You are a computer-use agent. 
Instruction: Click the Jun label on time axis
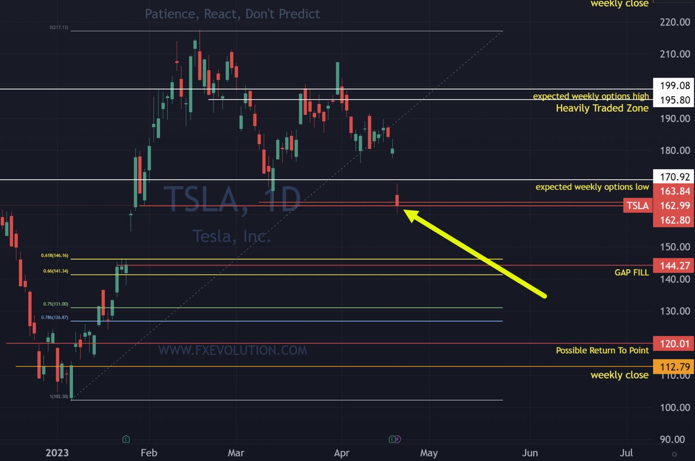531,452
